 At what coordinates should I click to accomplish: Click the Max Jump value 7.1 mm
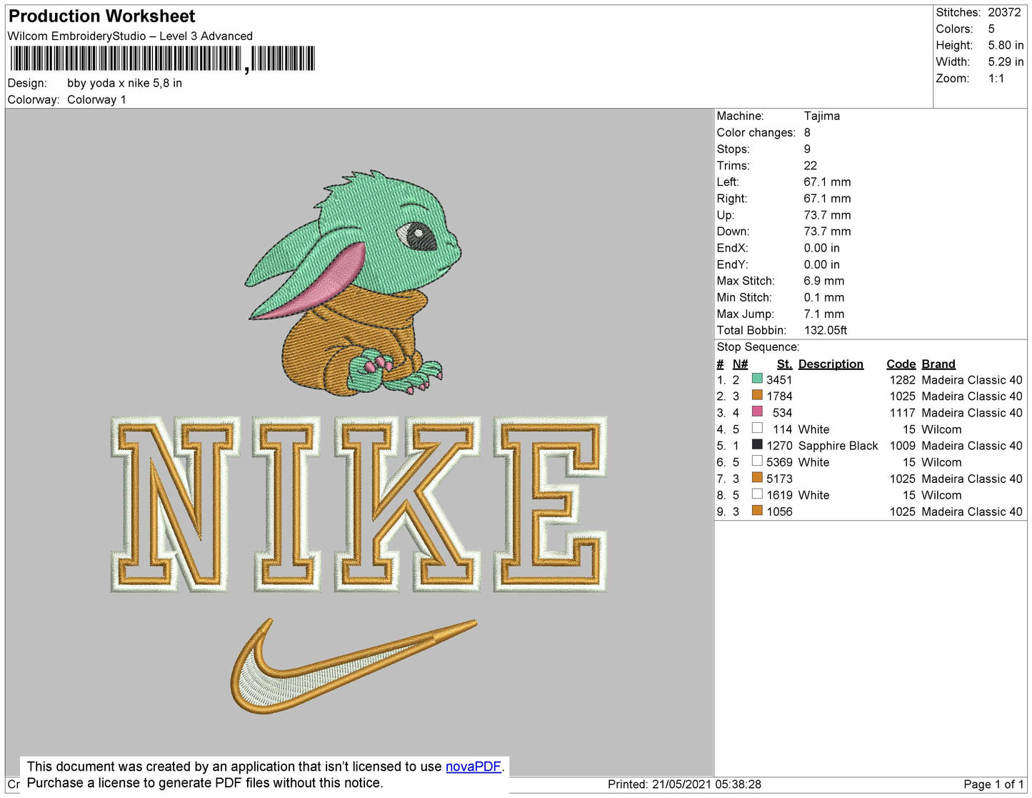coord(823,314)
